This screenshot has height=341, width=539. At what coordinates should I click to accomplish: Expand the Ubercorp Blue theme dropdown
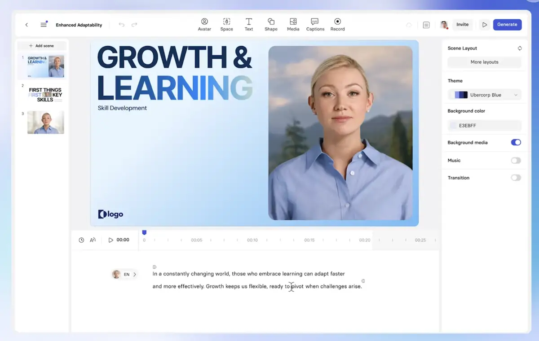(484, 95)
